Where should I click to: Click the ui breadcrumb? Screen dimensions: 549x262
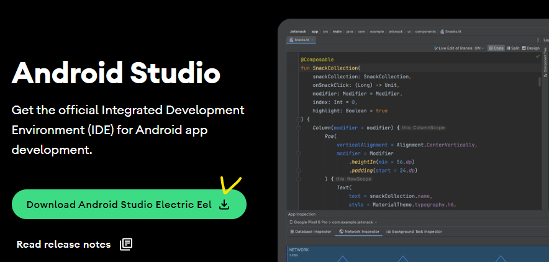pyautogui.click(x=409, y=32)
